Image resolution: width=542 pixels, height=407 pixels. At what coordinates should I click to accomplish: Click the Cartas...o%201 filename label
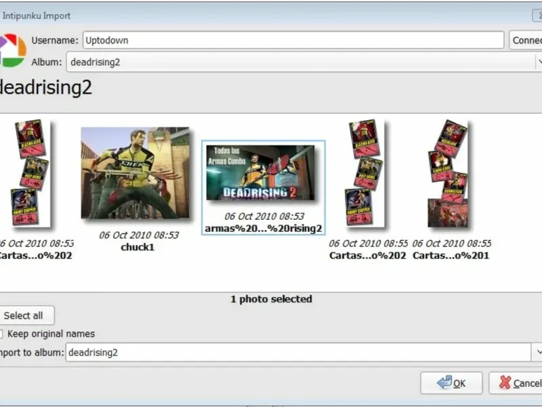[x=451, y=256]
